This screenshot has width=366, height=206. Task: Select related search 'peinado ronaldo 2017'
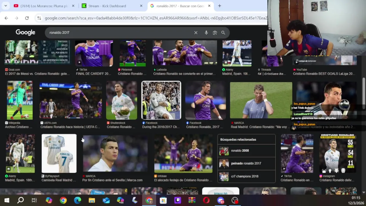click(x=246, y=163)
